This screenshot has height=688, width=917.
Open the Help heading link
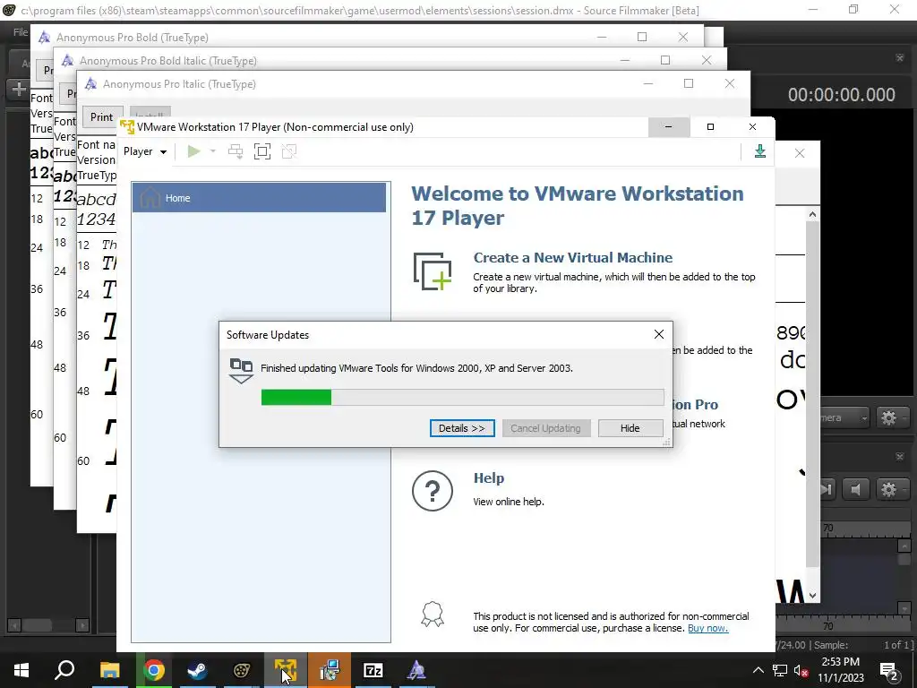click(488, 478)
